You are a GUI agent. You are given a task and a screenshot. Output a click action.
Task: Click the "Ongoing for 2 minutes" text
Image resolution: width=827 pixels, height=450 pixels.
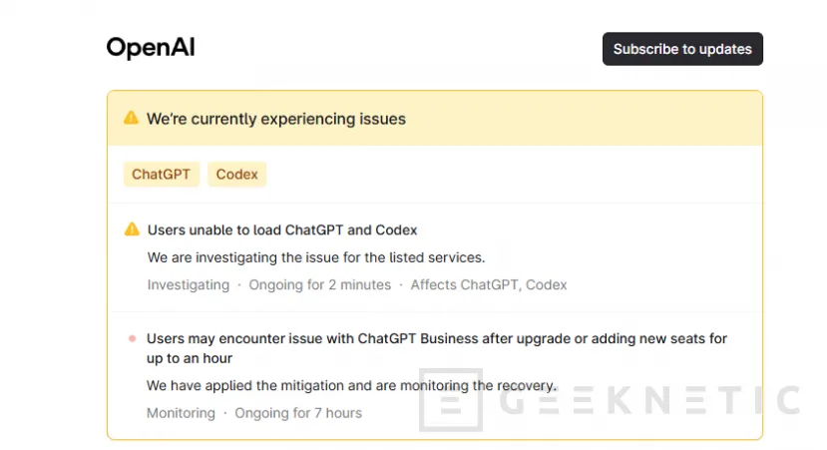click(320, 284)
